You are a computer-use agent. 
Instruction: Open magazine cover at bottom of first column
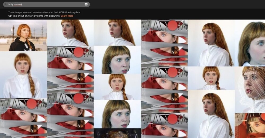tap(23, 118)
